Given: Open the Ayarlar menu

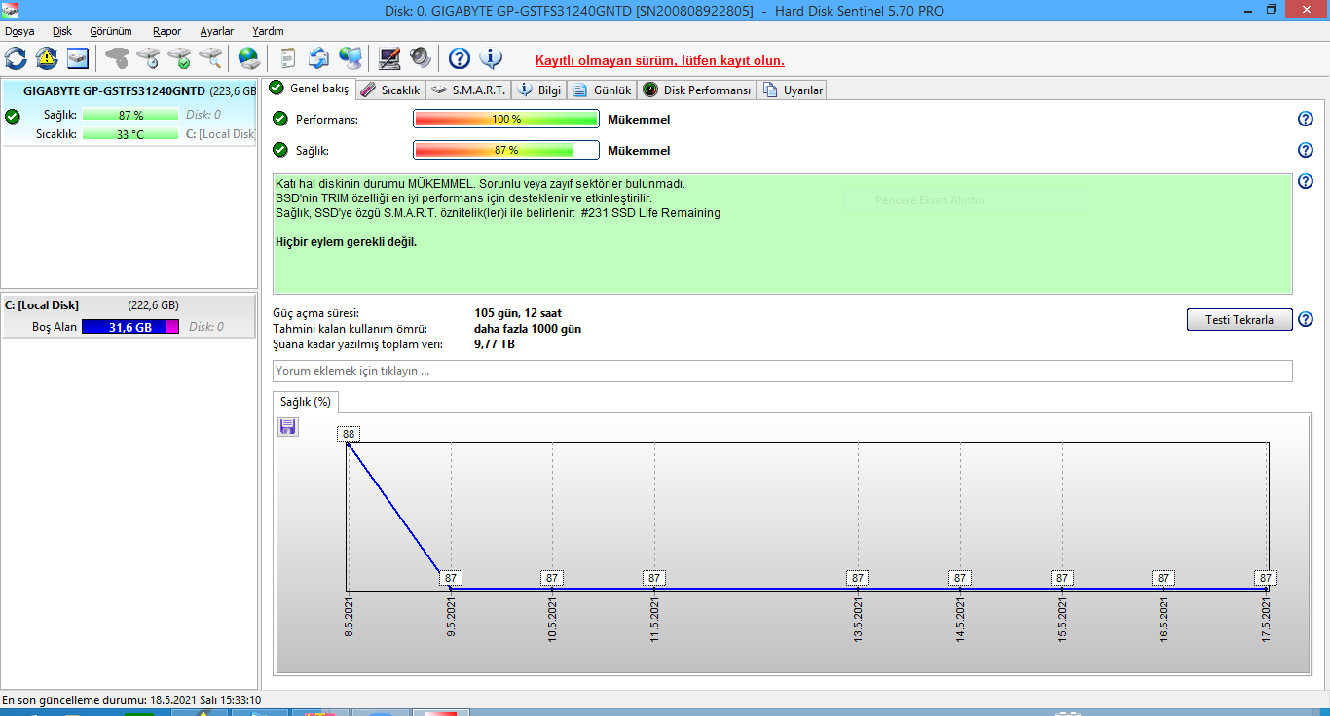Looking at the screenshot, I should tap(217, 31).
